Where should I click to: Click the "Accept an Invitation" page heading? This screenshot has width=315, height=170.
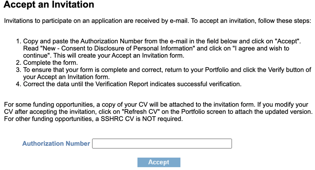[x=49, y=4]
